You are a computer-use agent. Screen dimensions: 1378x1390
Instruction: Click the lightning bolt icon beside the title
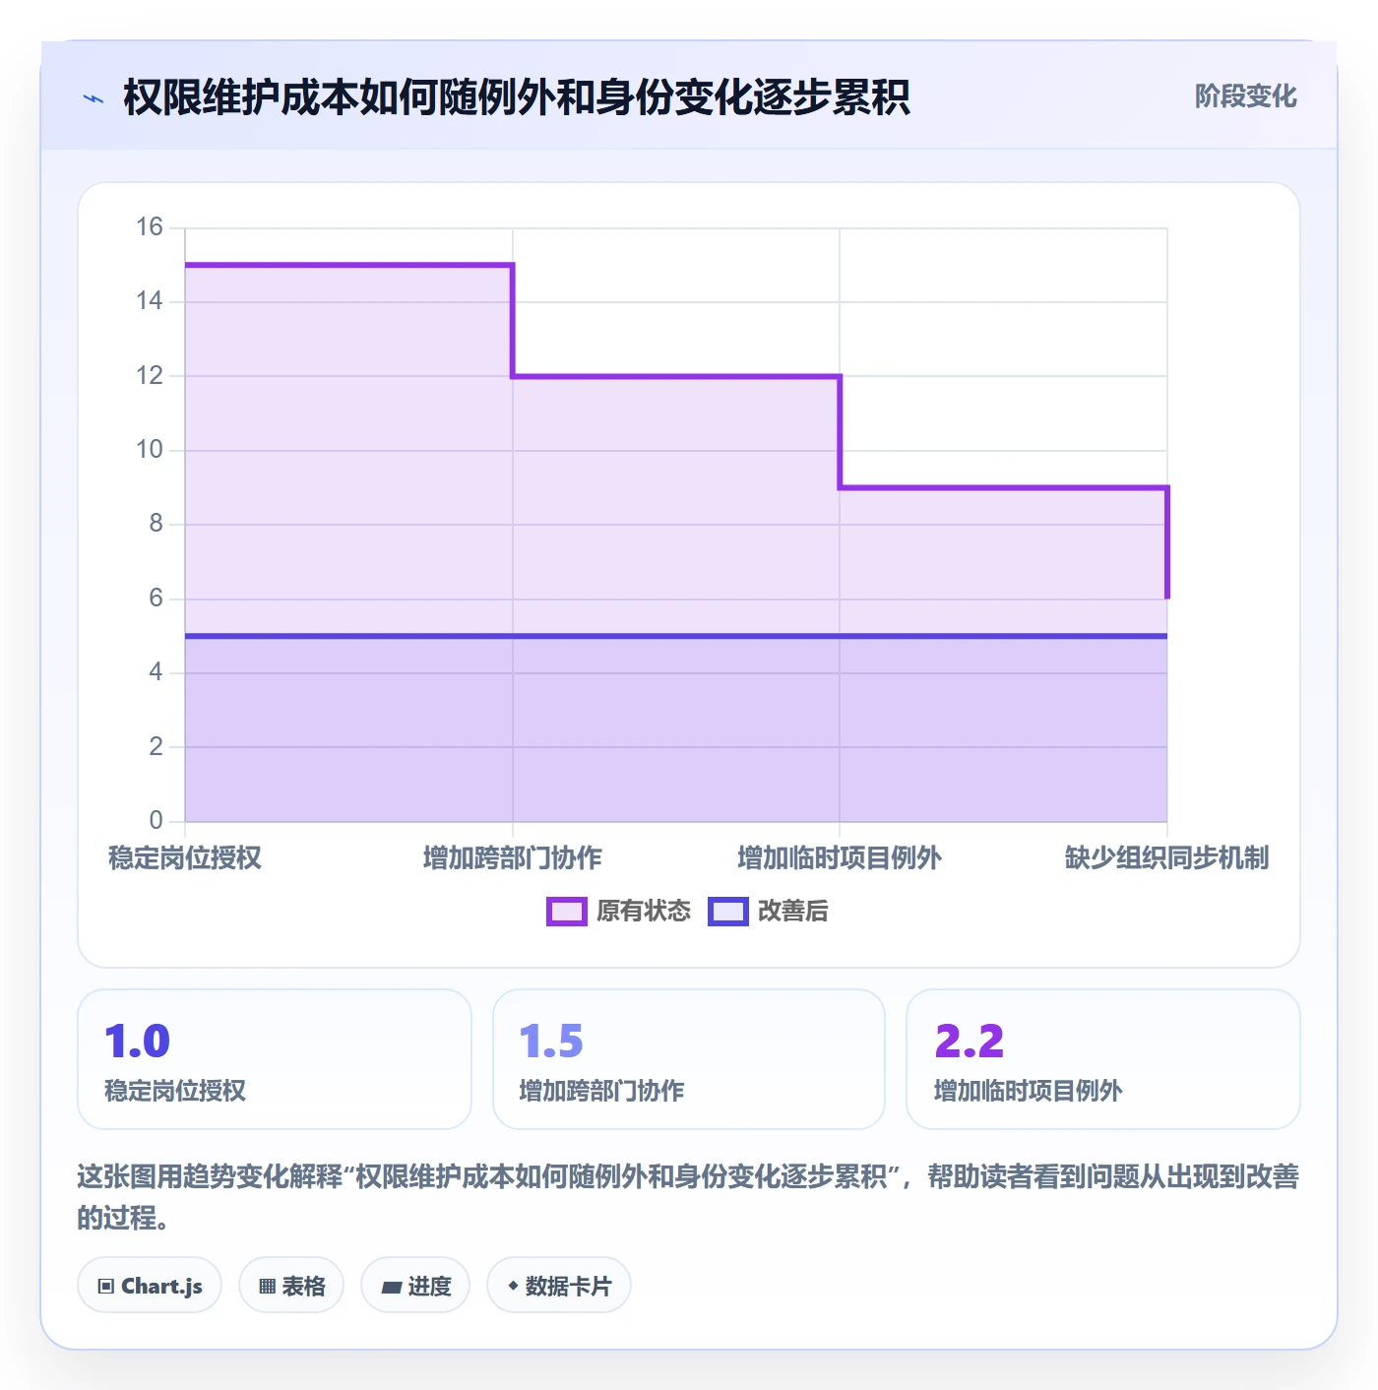pos(94,98)
